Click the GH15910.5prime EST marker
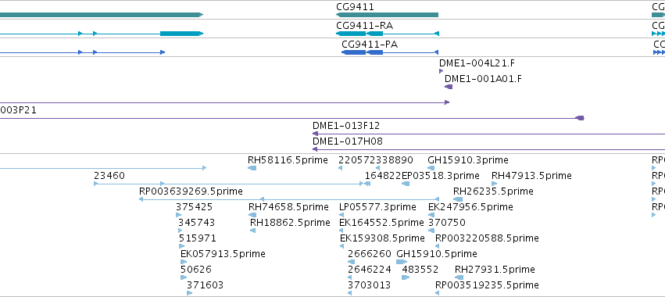665x297 pixels. coord(402,262)
